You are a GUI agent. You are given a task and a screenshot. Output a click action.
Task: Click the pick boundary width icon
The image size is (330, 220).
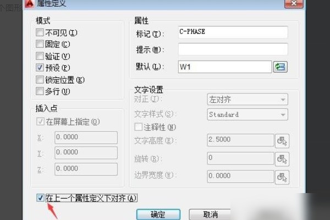282,177
